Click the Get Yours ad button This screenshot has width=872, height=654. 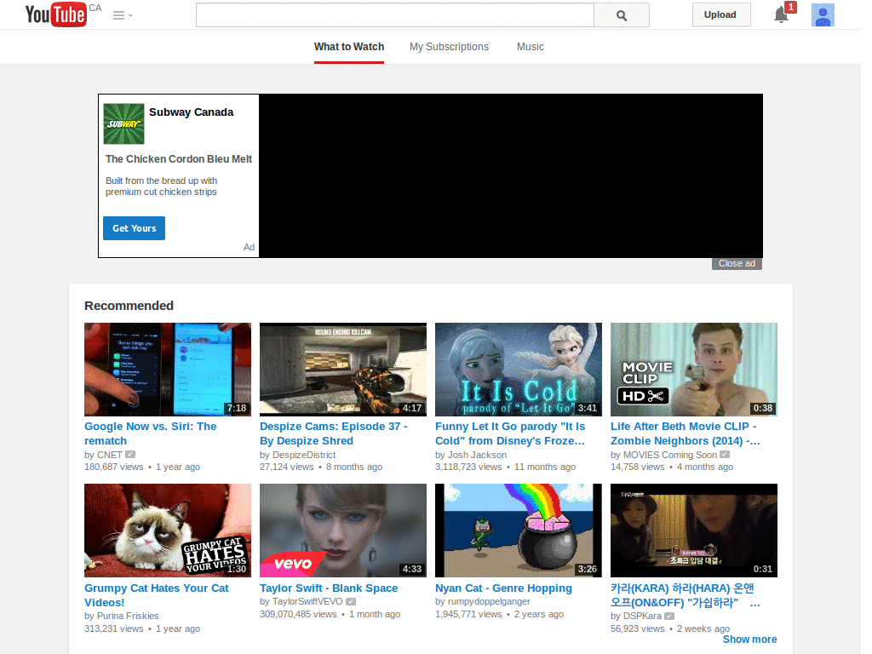(x=134, y=228)
